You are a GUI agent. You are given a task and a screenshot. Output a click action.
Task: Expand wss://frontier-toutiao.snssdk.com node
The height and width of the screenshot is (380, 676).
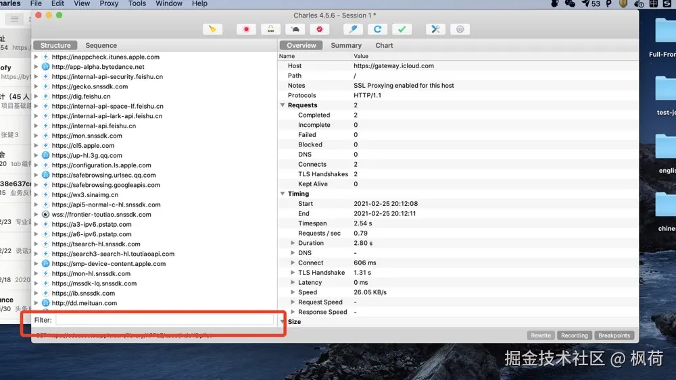tap(37, 215)
